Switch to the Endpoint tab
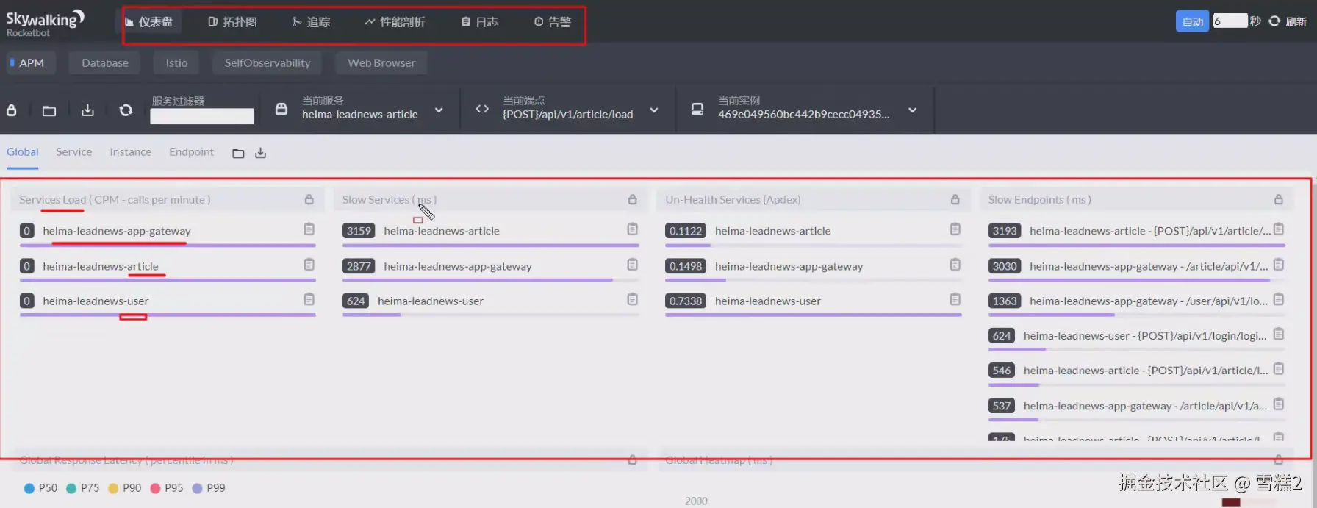Screen dimensions: 1317x508 [x=191, y=152]
